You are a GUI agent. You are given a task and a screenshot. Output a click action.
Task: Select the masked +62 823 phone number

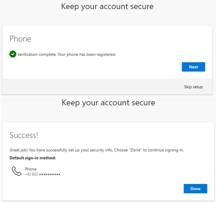pyautogui.click(x=42, y=174)
